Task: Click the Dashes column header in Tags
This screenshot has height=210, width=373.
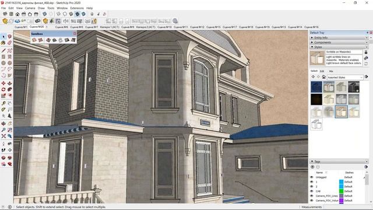Action: click(x=349, y=173)
